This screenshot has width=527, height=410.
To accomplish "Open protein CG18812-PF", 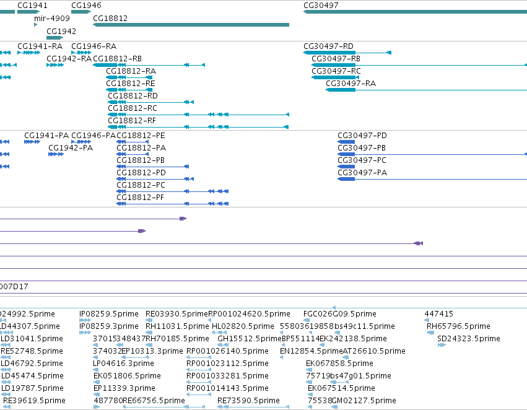I will coord(140,198).
